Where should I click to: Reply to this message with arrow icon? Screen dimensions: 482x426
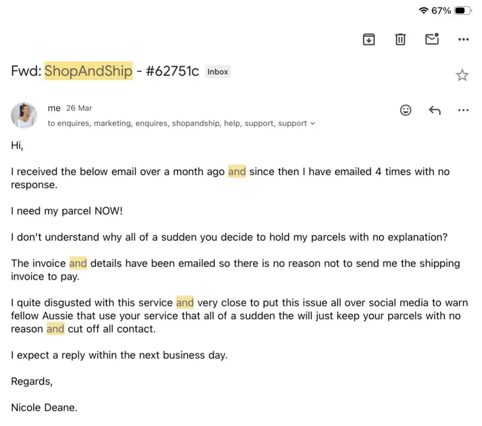(434, 110)
